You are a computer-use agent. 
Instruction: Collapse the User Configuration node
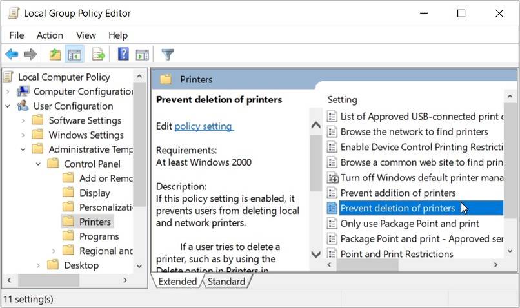click(8, 106)
